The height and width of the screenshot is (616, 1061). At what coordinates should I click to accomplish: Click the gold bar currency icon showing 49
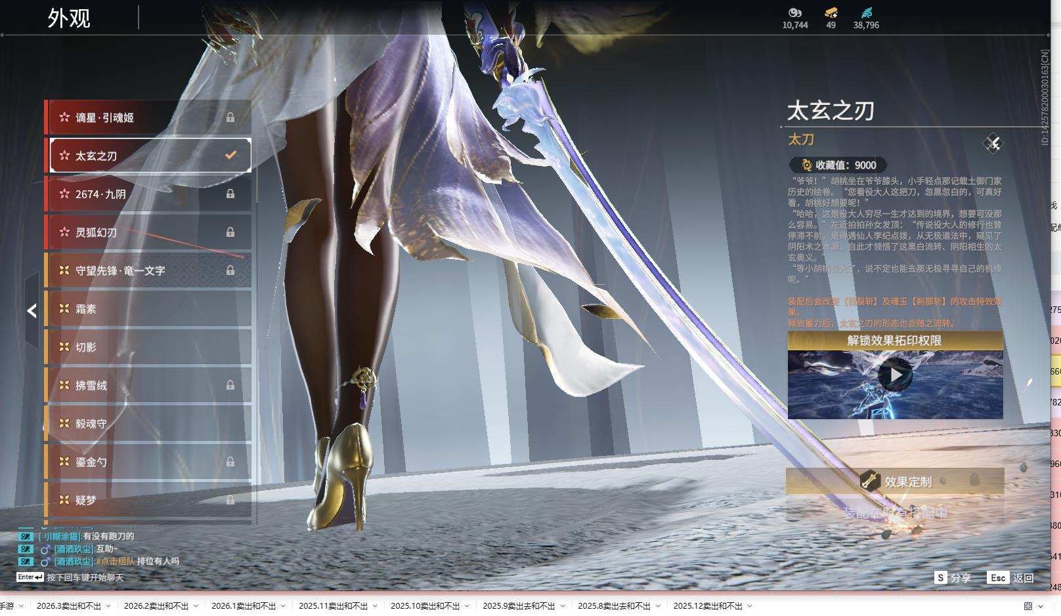pyautogui.click(x=831, y=12)
